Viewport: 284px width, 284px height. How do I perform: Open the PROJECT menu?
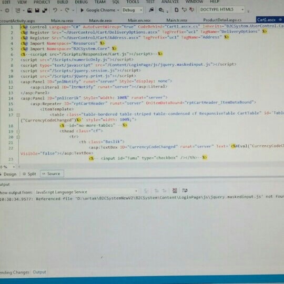[x=42, y=2]
